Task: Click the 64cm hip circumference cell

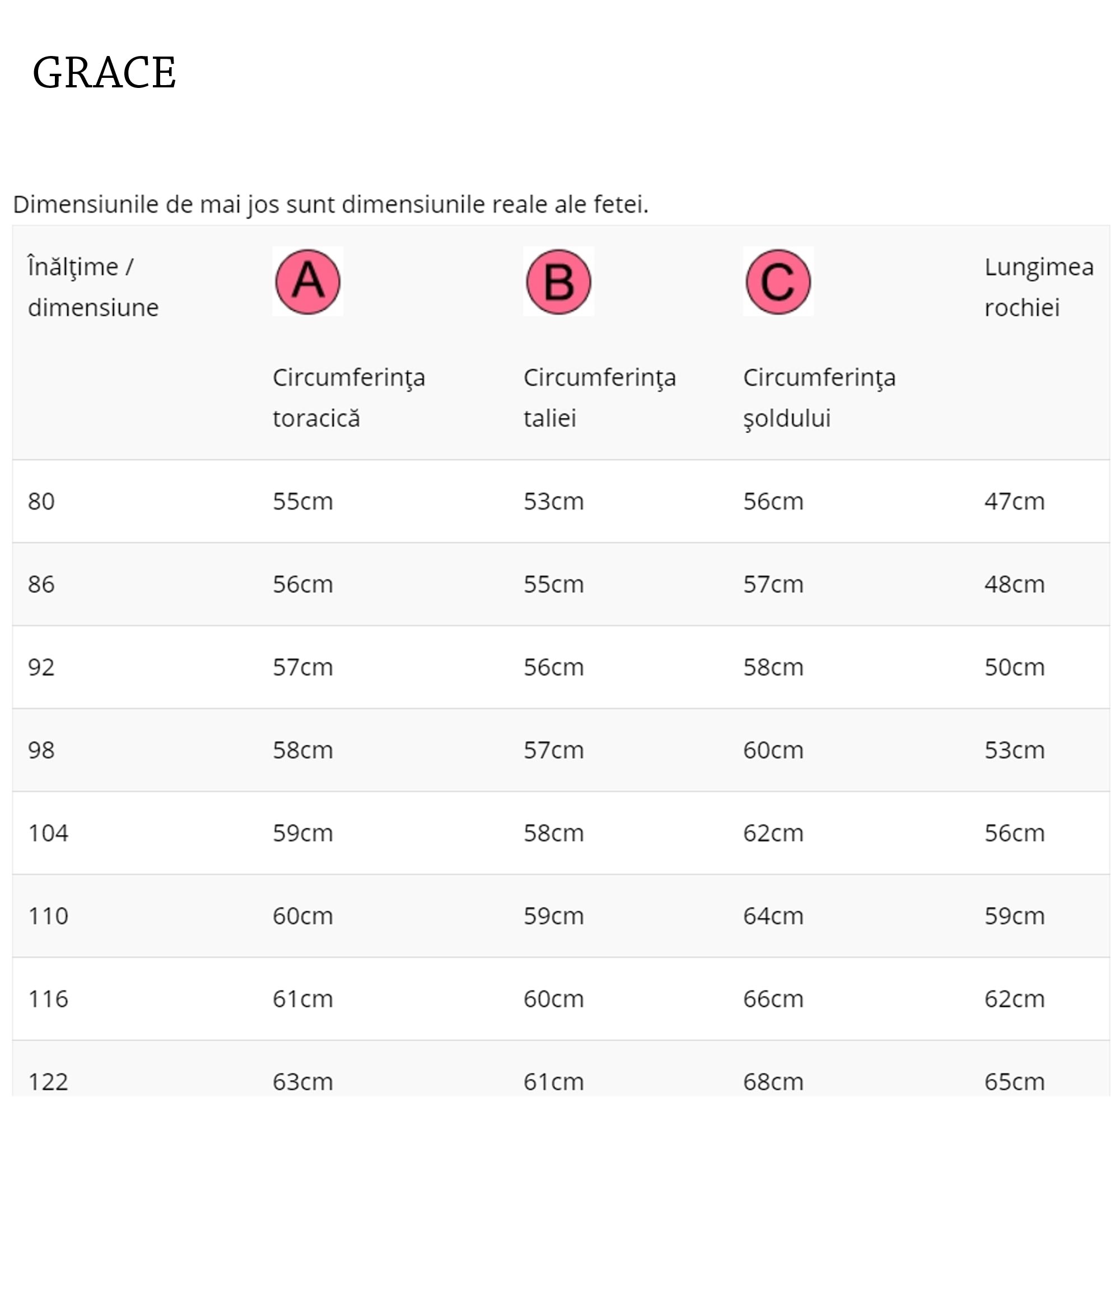Action: coord(773,916)
